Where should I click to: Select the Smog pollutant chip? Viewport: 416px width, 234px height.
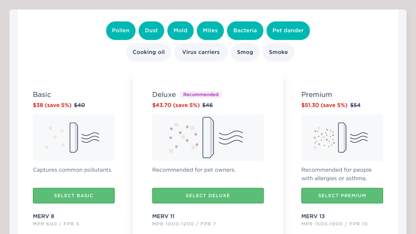coord(245,52)
